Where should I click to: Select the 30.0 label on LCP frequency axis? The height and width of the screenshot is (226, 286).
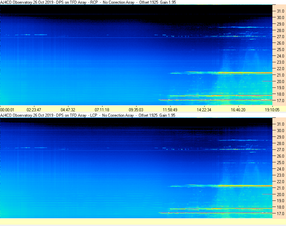click(281, 130)
